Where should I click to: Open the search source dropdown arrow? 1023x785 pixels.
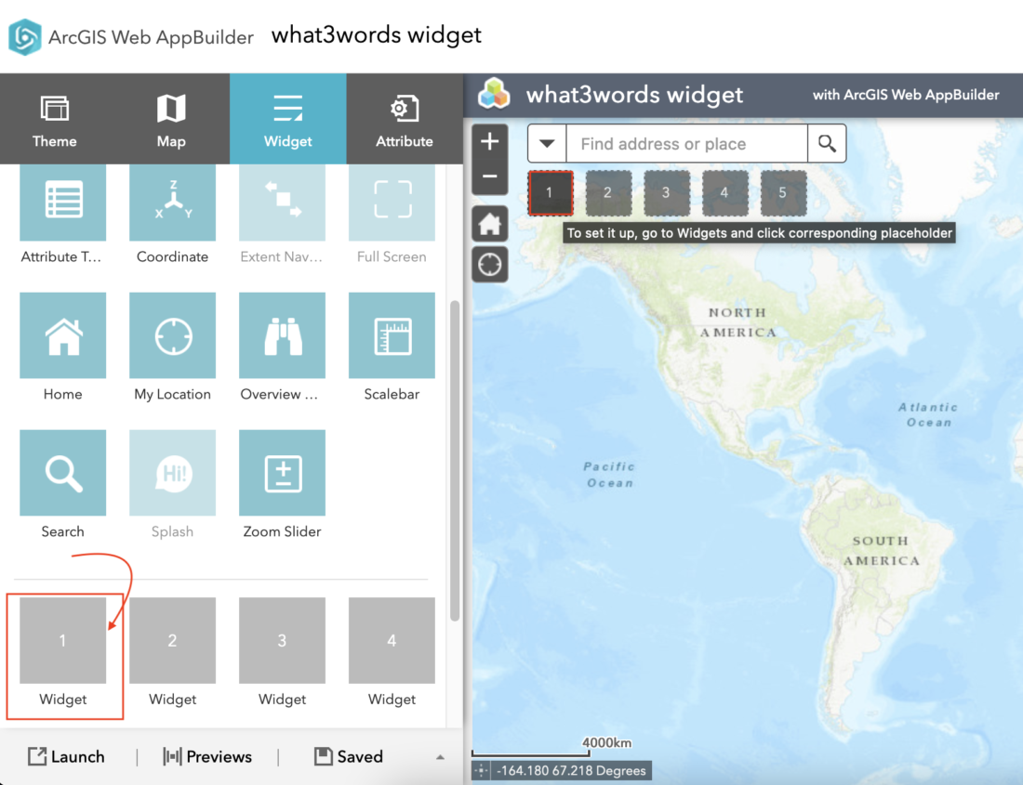click(547, 143)
